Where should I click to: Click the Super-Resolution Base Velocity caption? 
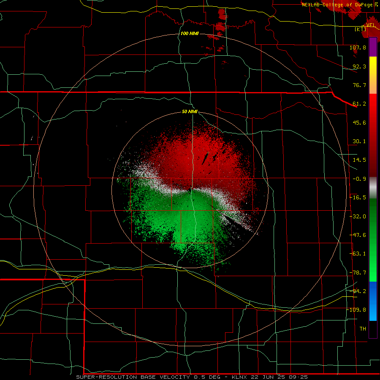(x=192, y=377)
